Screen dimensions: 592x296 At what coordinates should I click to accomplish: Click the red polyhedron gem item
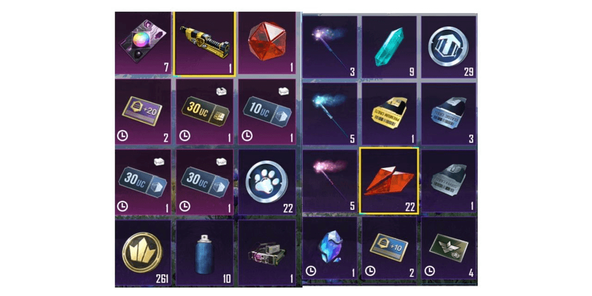(267, 43)
